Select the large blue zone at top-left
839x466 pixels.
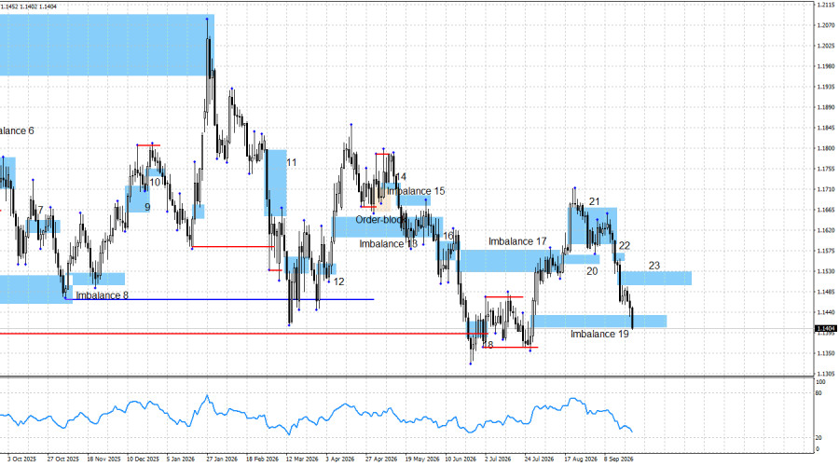click(107, 45)
